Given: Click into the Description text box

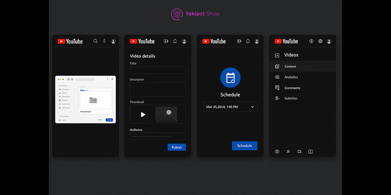Looking at the screenshot, I should tap(158, 89).
